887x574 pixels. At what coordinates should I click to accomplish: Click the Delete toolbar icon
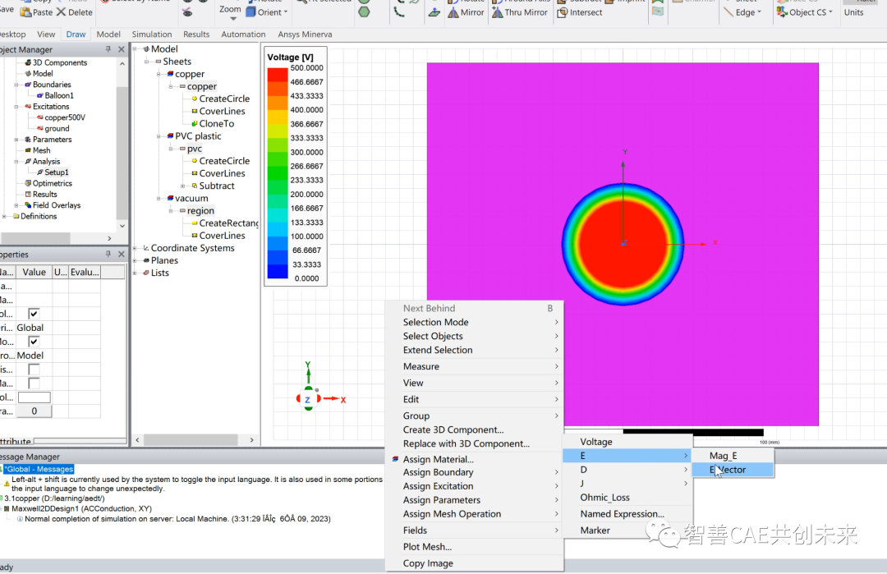pyautogui.click(x=63, y=13)
